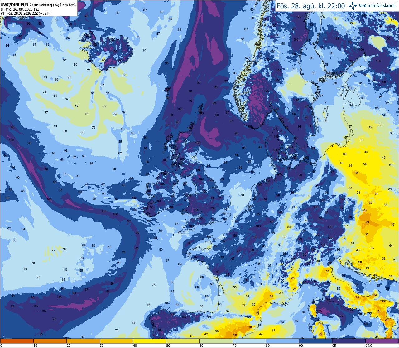Image resolution: width=399 pixels, height=348 pixels.
Task: Pick the purple 99.9 legend swatch
Action: pos(382,341)
